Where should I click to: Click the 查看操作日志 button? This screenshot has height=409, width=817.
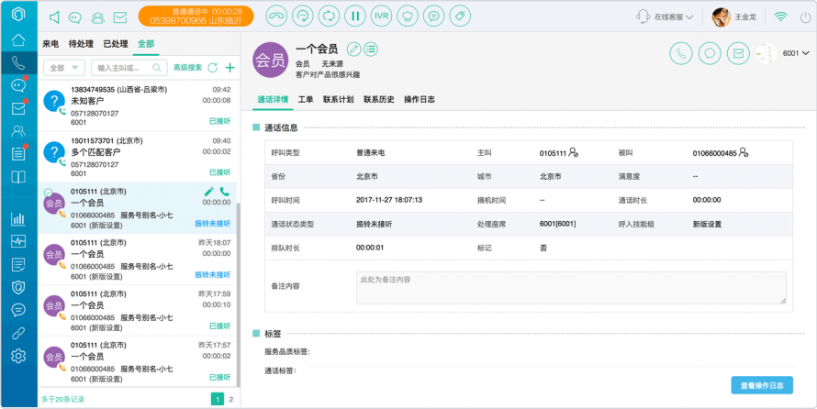click(762, 385)
